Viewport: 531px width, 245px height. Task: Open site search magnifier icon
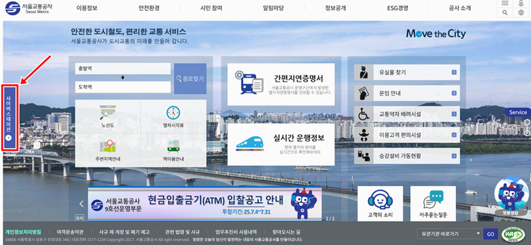pyautogui.click(x=505, y=13)
